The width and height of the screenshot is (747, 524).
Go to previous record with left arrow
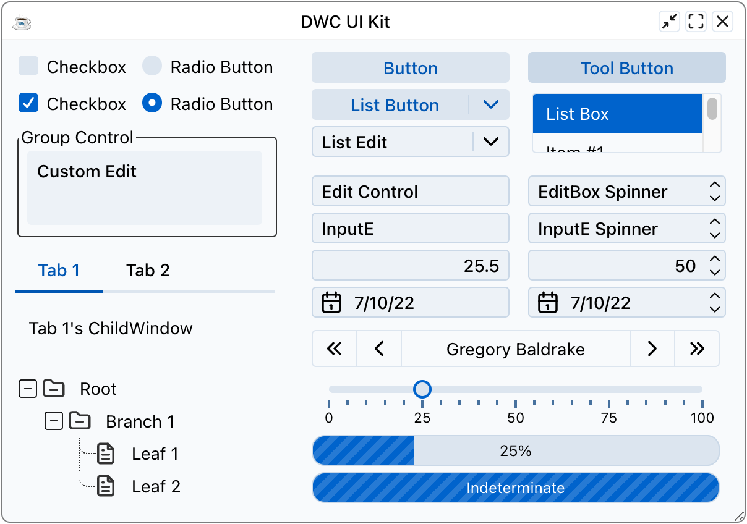[379, 349]
